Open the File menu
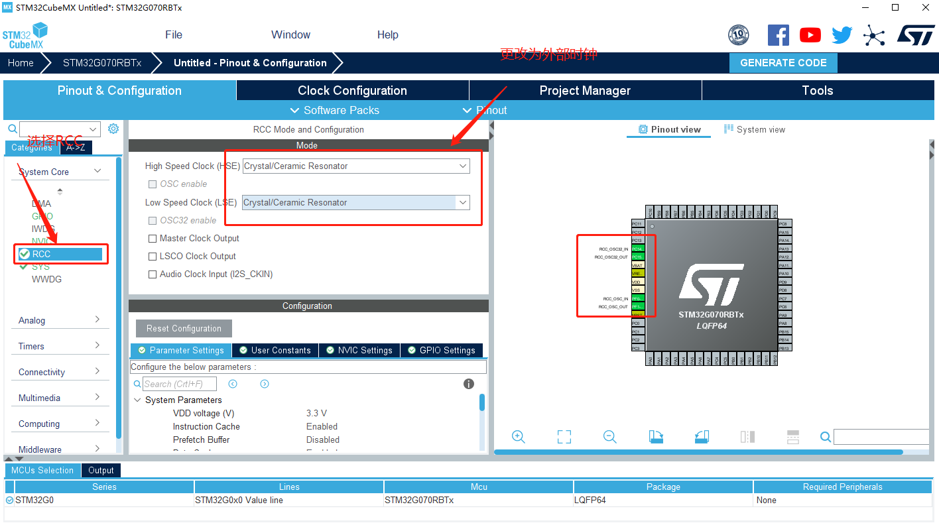Image resolution: width=939 pixels, height=529 pixels. (174, 35)
